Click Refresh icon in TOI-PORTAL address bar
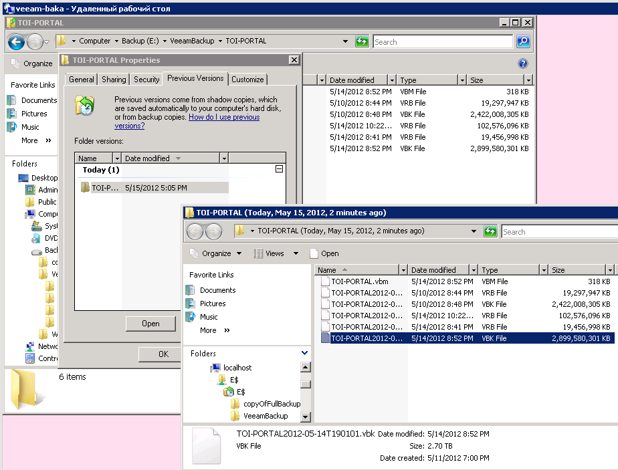Image resolution: width=618 pixels, height=470 pixels. [x=361, y=41]
